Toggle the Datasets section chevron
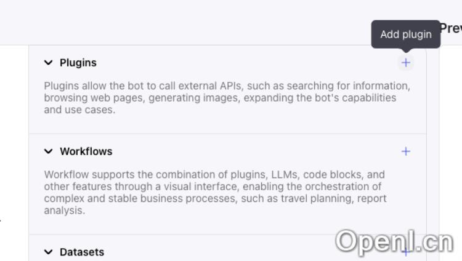Image resolution: width=462 pixels, height=261 pixels. 49,252
